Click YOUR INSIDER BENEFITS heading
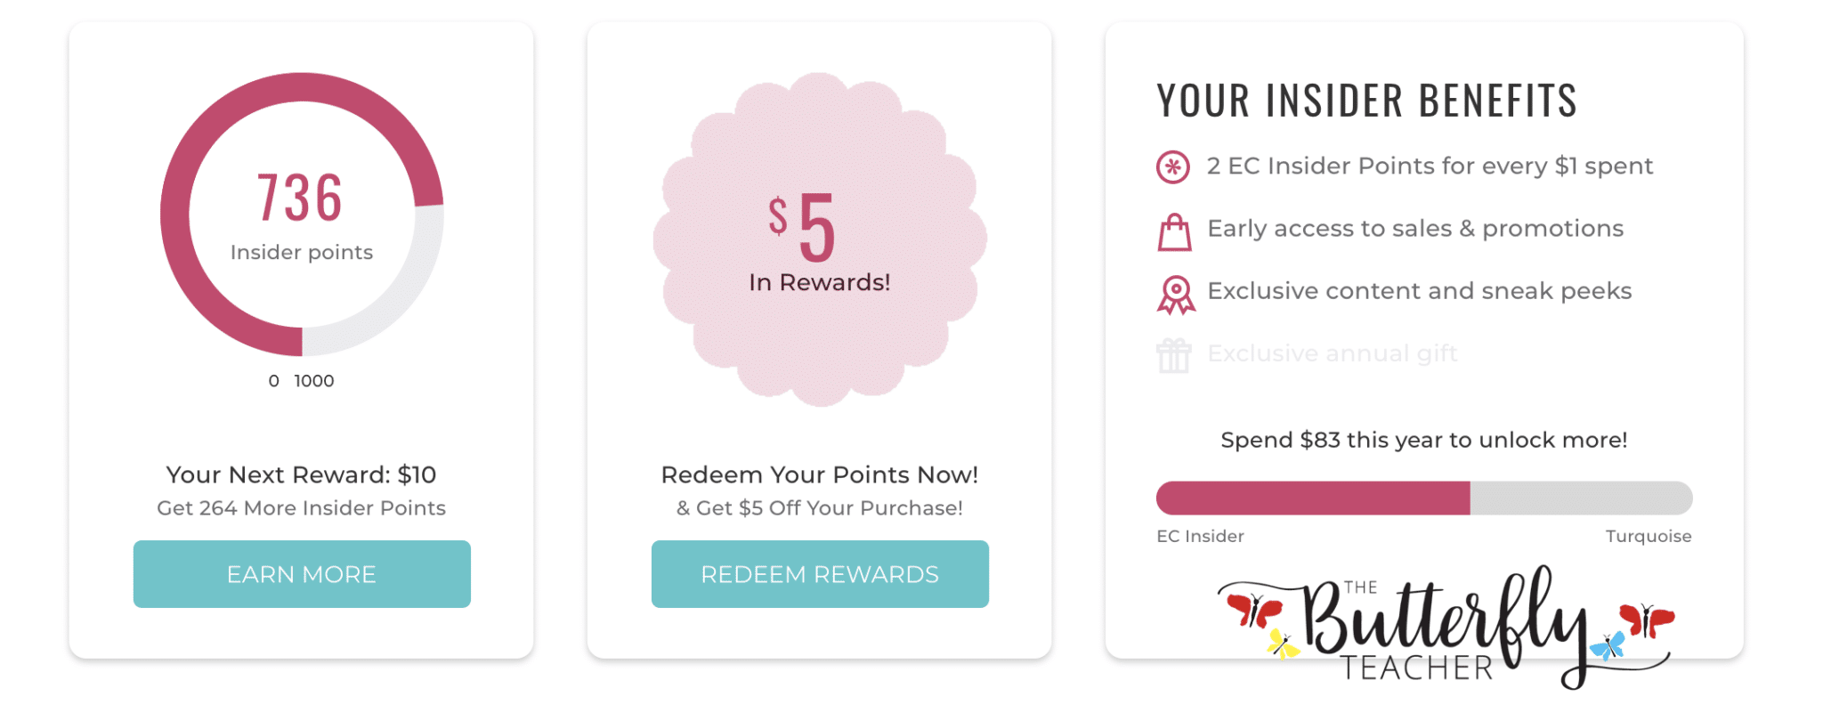 [x=1367, y=100]
